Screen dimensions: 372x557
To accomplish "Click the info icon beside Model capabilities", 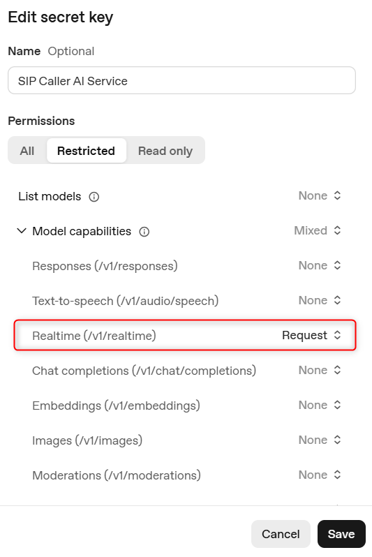I will point(144,232).
